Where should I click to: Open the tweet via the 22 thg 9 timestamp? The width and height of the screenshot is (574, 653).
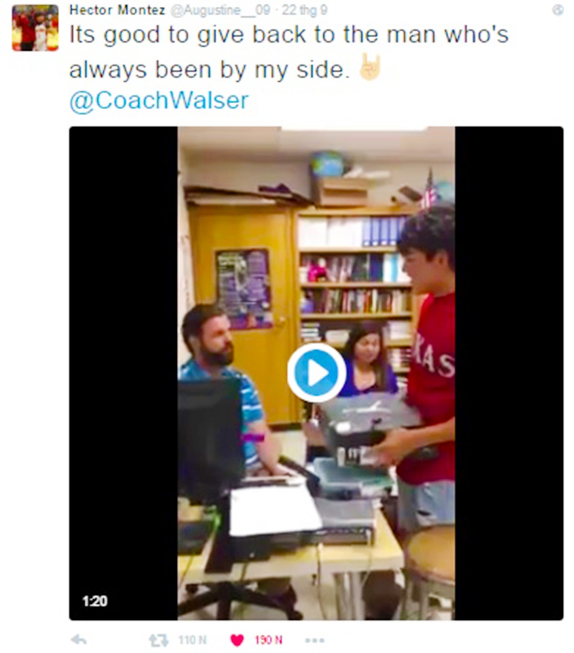point(304,10)
